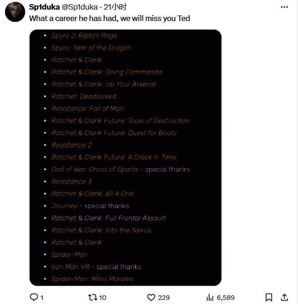Open the attached game list image
The width and height of the screenshot is (298, 304).
pos(125,157)
